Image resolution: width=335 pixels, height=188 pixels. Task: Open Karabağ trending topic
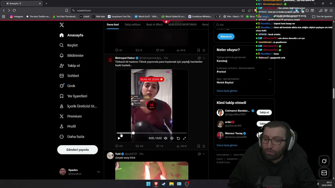click(222, 61)
